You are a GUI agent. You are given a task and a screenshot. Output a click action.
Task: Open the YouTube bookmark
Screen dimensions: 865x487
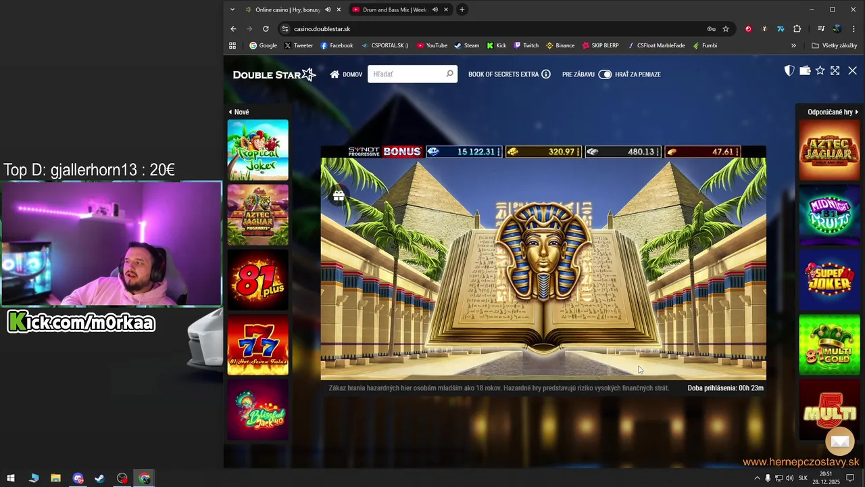pos(432,45)
